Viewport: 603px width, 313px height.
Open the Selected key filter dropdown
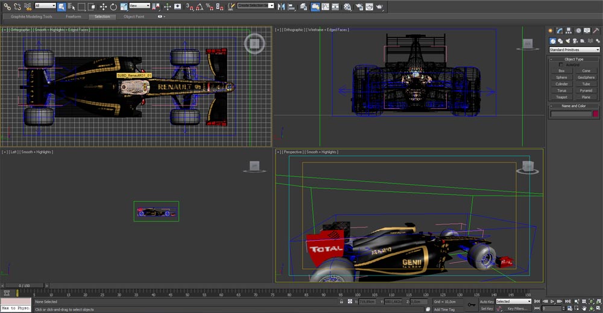[x=513, y=302]
